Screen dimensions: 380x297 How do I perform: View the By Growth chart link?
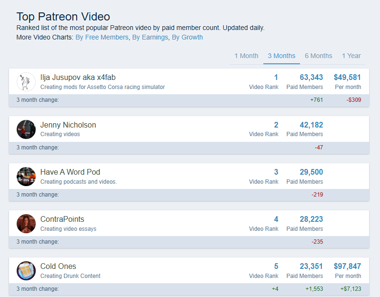pyautogui.click(x=187, y=37)
